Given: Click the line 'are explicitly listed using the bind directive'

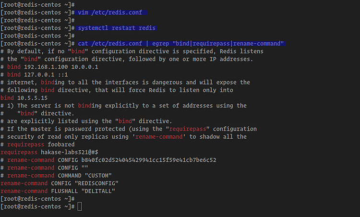Looking at the screenshot, I should (x=86, y=121).
